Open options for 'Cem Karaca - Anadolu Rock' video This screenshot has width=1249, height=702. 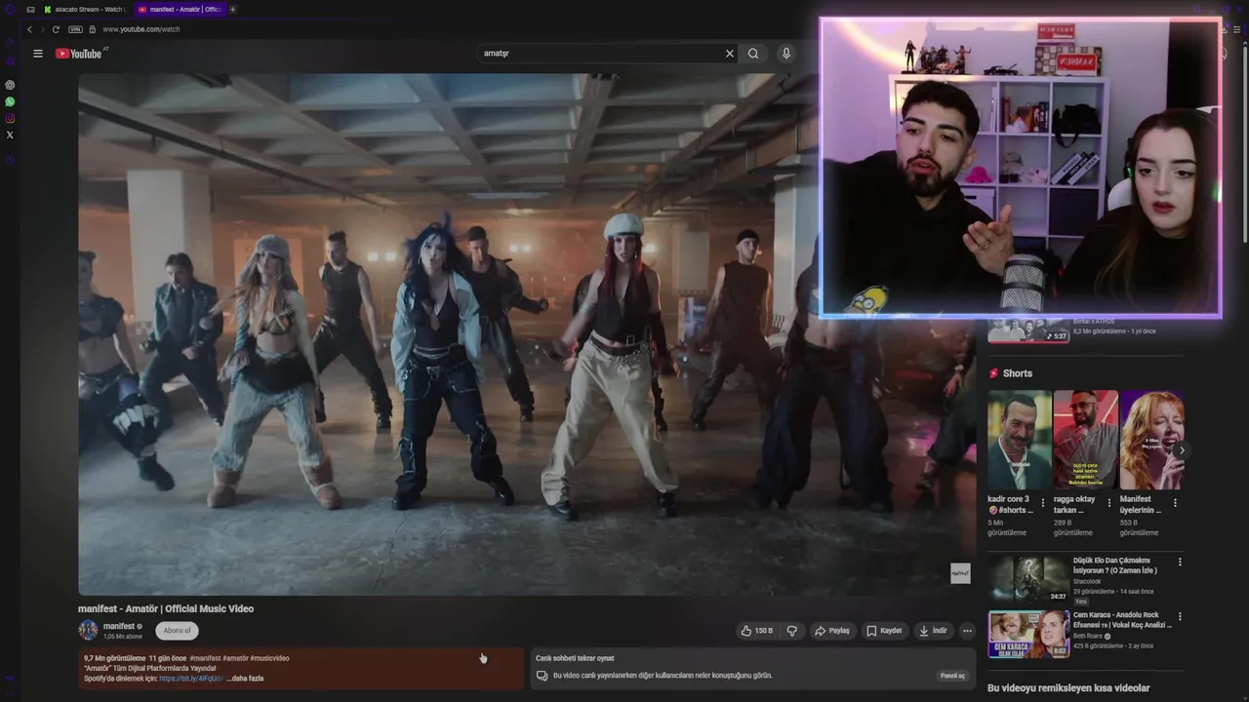[1180, 617]
